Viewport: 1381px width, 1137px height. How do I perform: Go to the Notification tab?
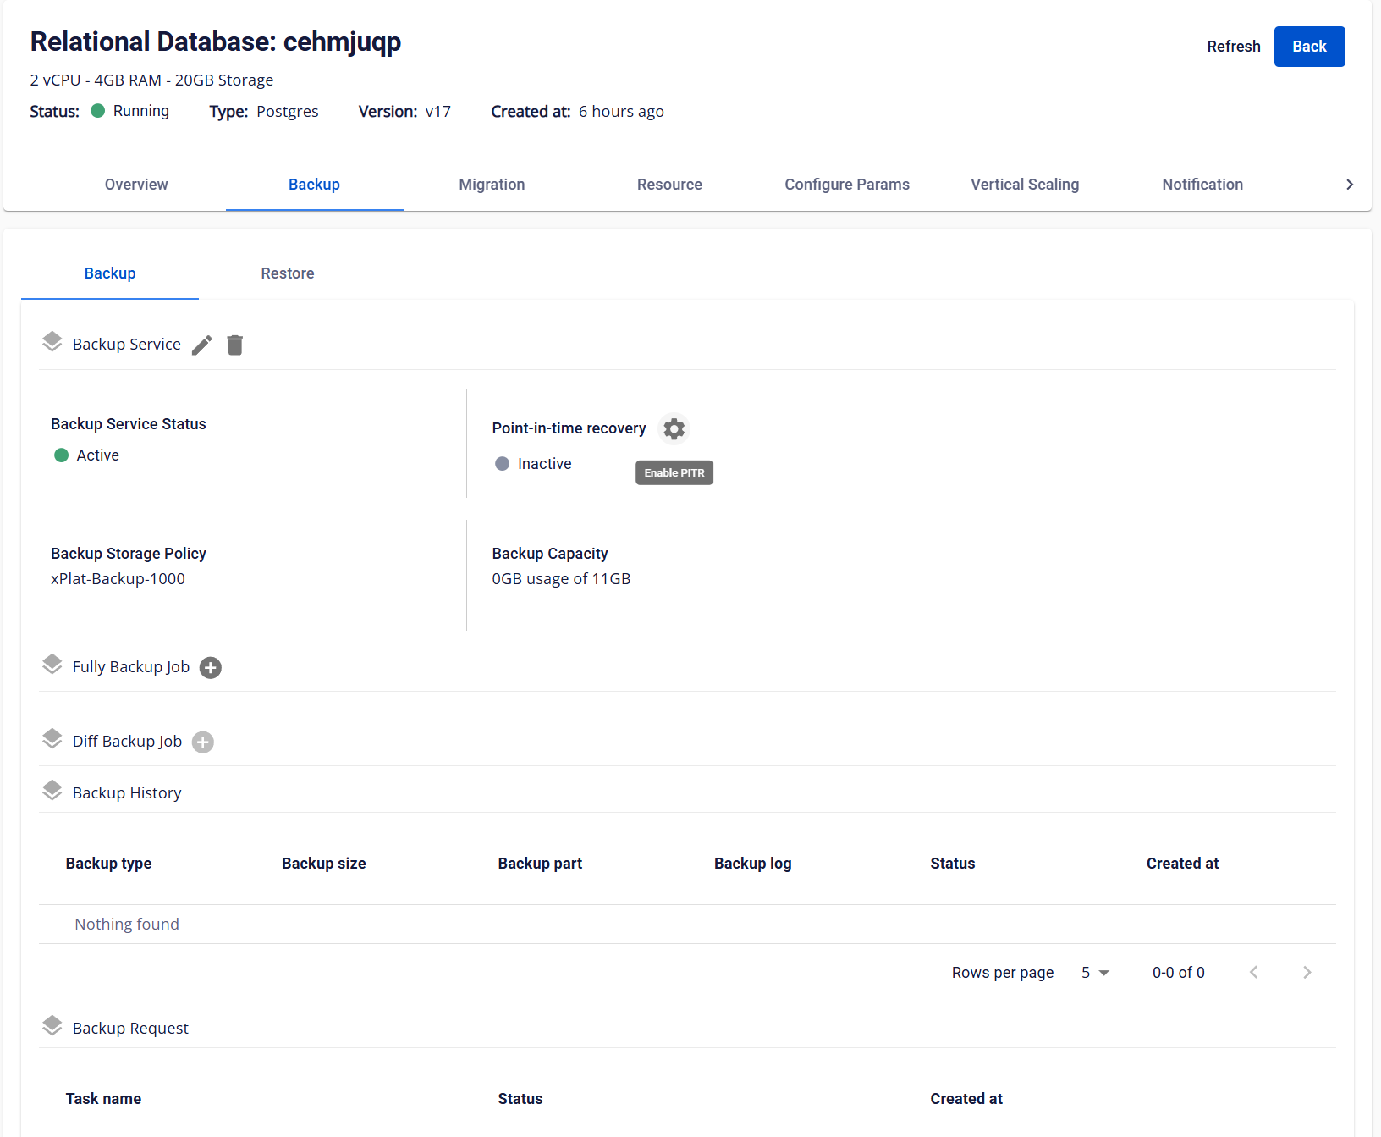coord(1202,185)
